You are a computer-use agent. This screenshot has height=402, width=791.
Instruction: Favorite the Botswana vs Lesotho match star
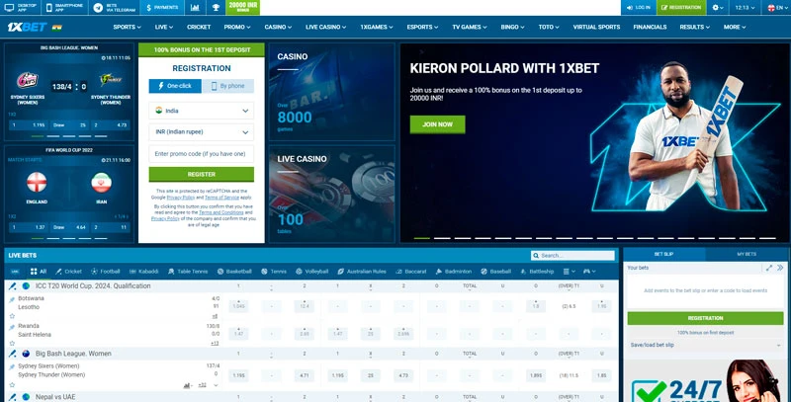coord(12,316)
